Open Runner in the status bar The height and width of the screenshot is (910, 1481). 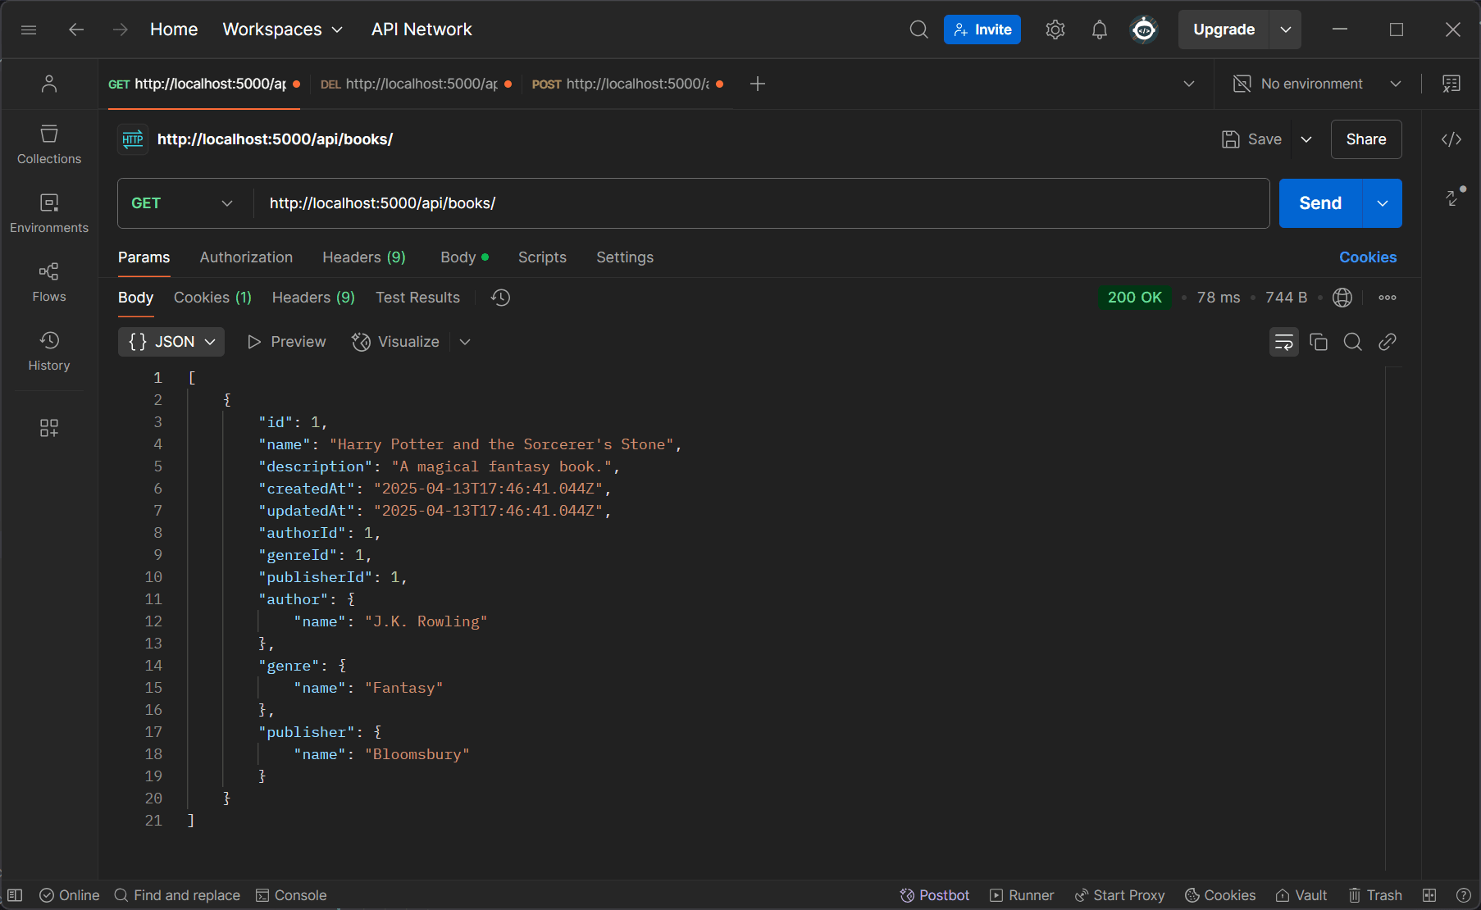click(x=1022, y=895)
